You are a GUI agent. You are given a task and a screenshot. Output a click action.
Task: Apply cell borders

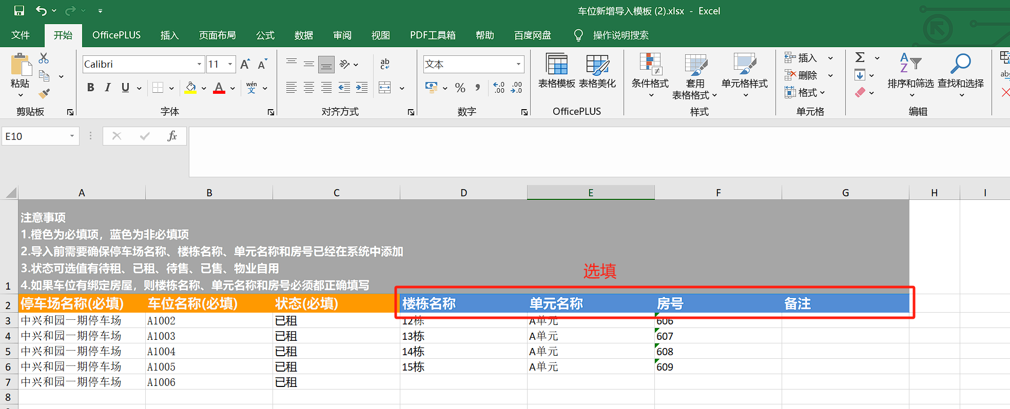pyautogui.click(x=158, y=88)
